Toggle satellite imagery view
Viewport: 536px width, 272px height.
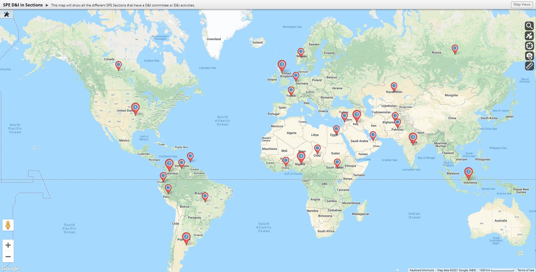pyautogui.click(x=529, y=36)
